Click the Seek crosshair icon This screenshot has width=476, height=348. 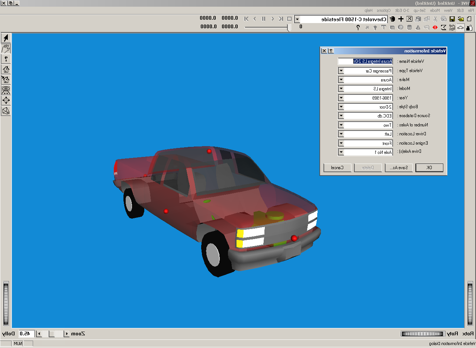click(6, 100)
